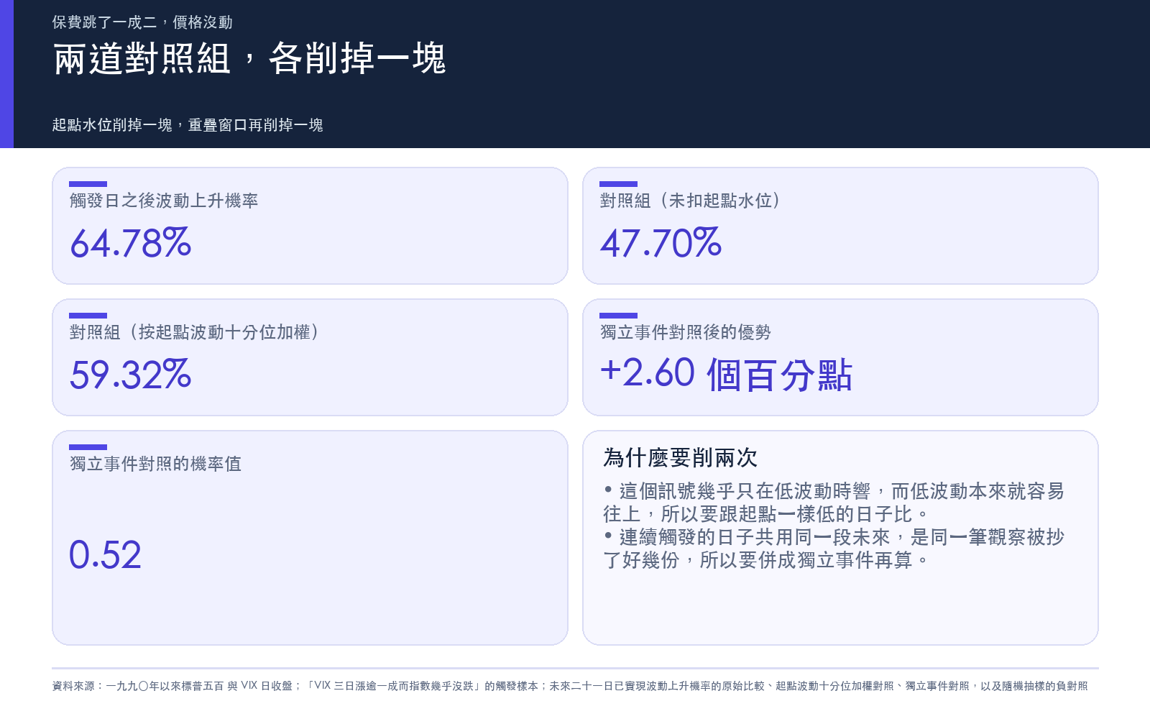Image resolution: width=1150 pixels, height=719 pixels.
Task: Select the value 59.32%
Action: pyautogui.click(x=131, y=375)
